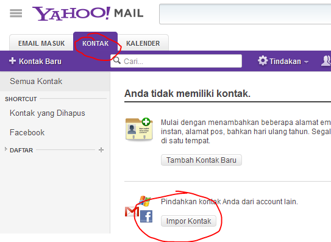The width and height of the screenshot is (331, 242).
Task: Click the Gmail import icon
Action: point(132,212)
